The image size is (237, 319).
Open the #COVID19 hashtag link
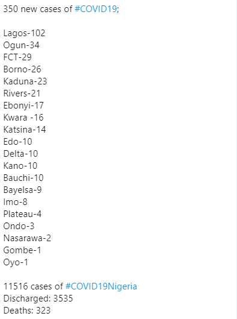pyautogui.click(x=96, y=9)
